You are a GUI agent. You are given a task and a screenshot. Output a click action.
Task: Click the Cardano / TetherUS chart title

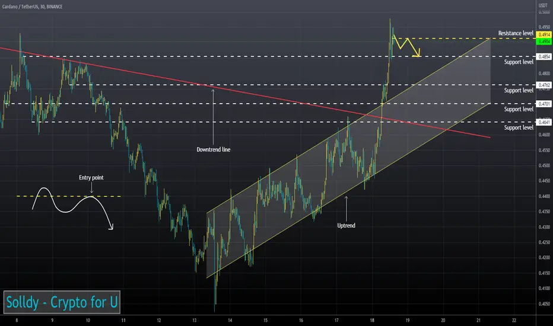point(33,7)
